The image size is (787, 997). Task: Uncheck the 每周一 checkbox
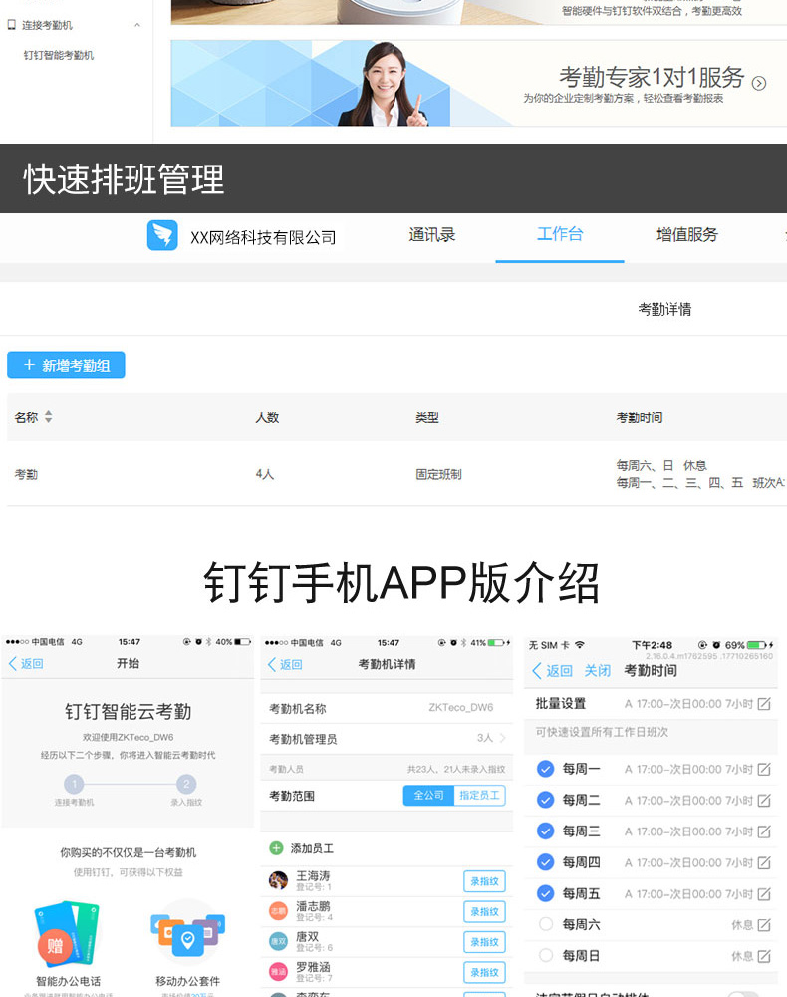tap(546, 769)
